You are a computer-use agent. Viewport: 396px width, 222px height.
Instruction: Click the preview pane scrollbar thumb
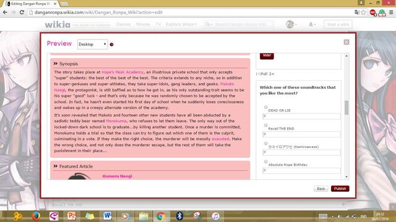coord(346,107)
